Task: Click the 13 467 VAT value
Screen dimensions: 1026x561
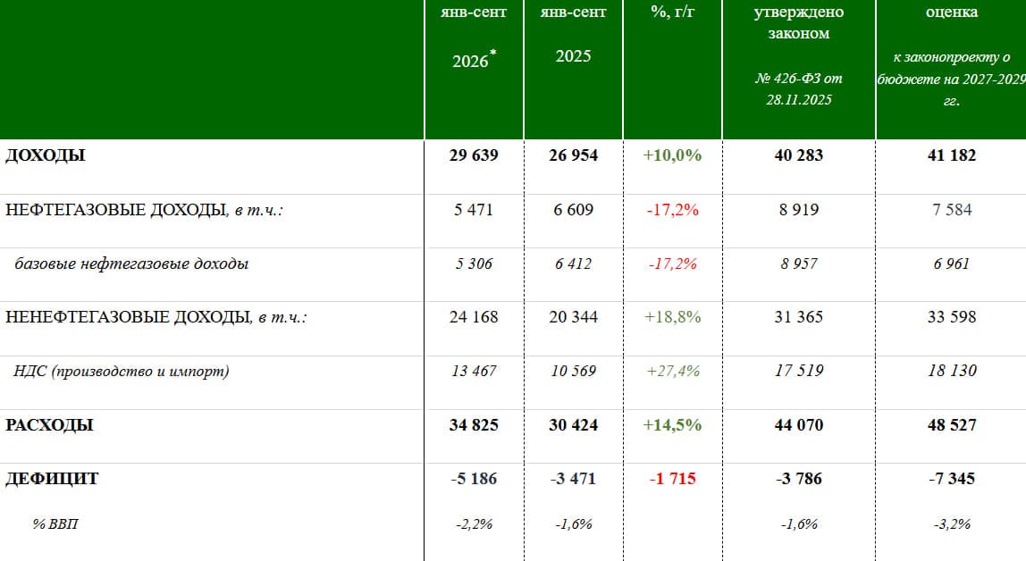Action: click(474, 372)
